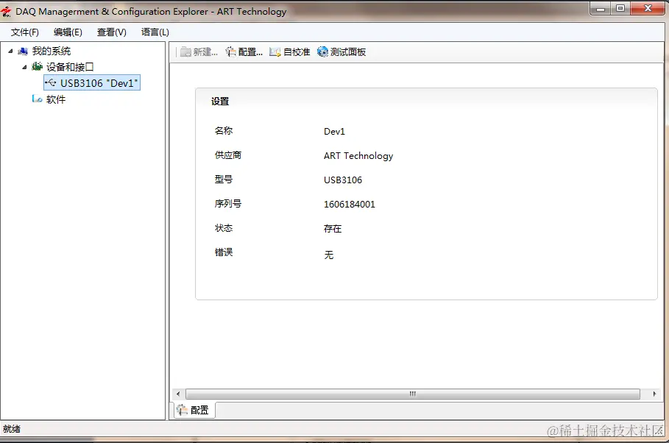Click the USB3106 model value
This screenshot has width=669, height=443.
click(343, 180)
